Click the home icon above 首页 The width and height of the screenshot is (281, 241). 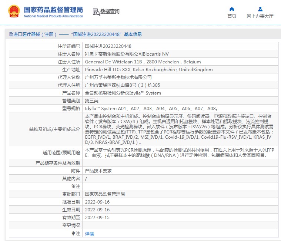tap(232, 9)
